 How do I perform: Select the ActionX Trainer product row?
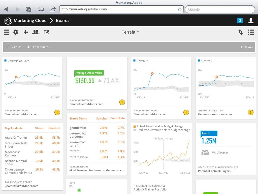click(33, 138)
